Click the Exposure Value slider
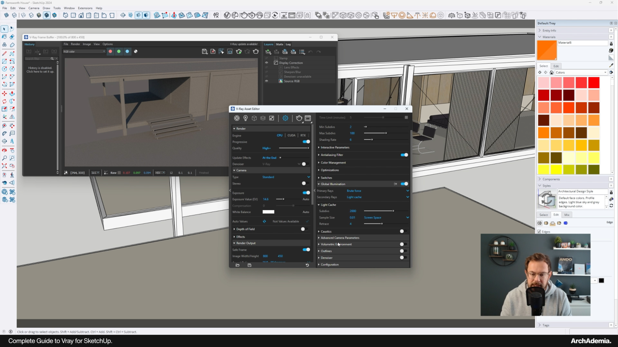The height and width of the screenshot is (347, 618). tap(283, 199)
